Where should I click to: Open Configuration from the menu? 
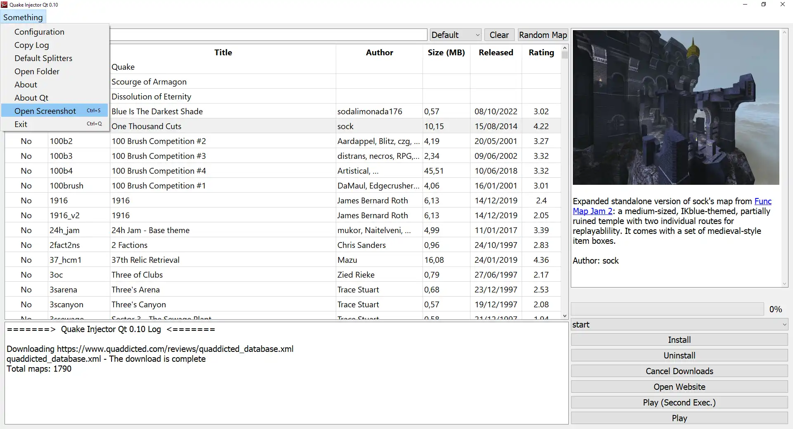55,32
